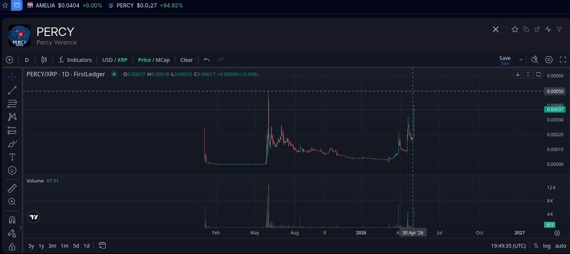Switch chart to MCap mode

click(162, 60)
